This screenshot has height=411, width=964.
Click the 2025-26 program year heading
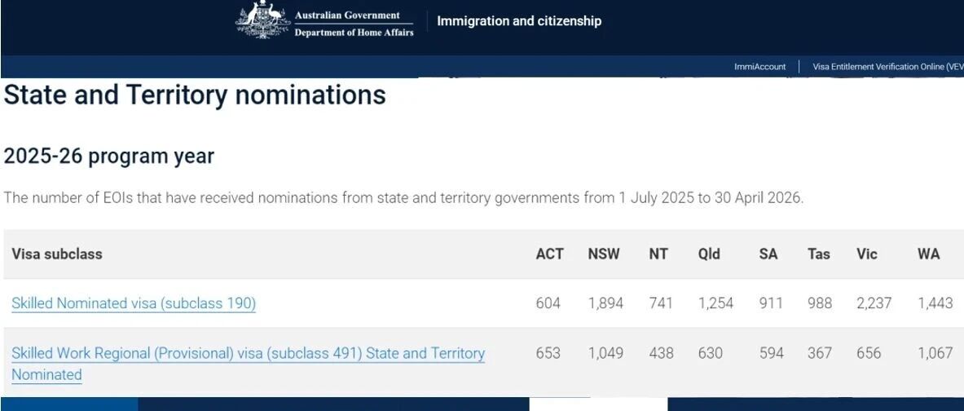(x=109, y=157)
